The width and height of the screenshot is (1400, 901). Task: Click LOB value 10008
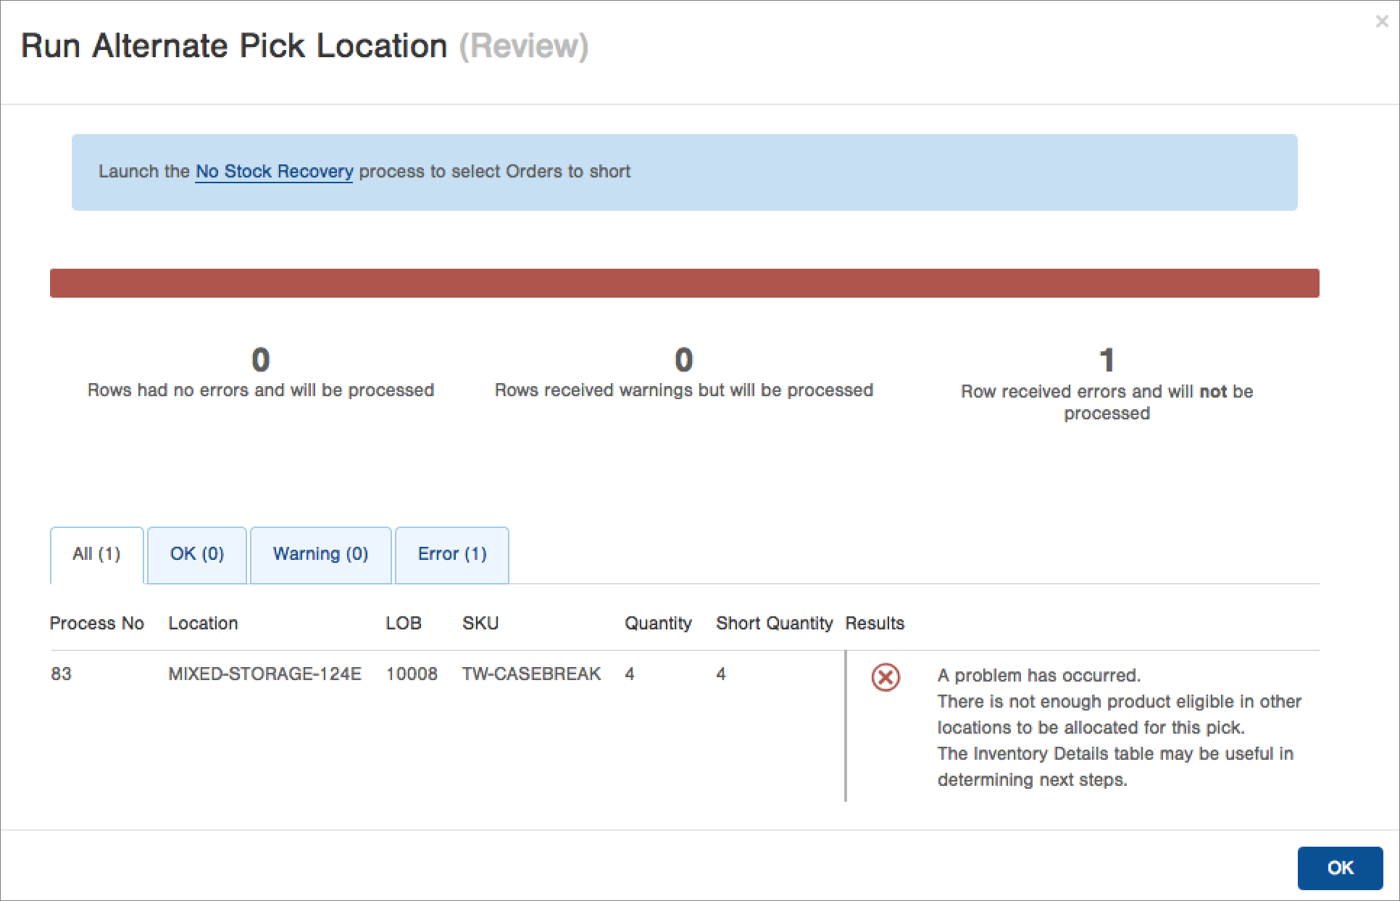point(412,674)
